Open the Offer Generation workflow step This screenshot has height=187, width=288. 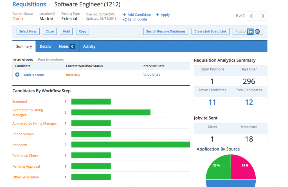[x=26, y=177]
